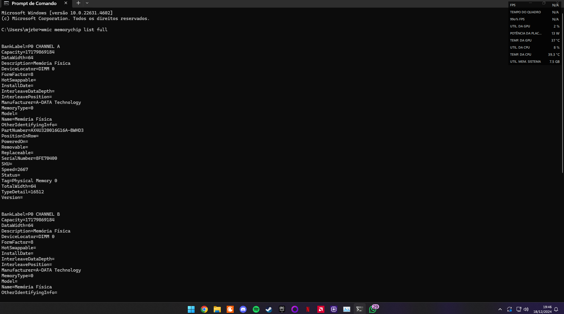The image size is (564, 314).
Task: Click the Microsoft Windows version header line
Action: pos(57,13)
